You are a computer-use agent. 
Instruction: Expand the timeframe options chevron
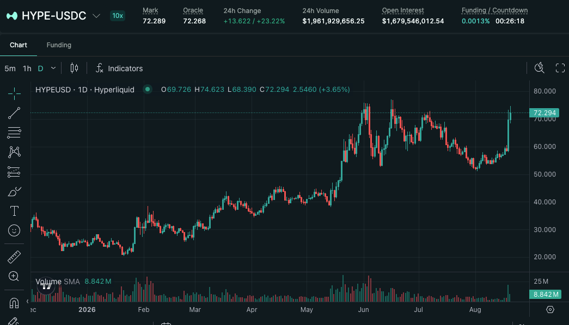pos(53,68)
